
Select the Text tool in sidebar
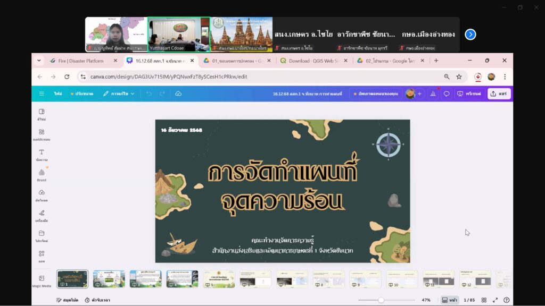(x=42, y=155)
